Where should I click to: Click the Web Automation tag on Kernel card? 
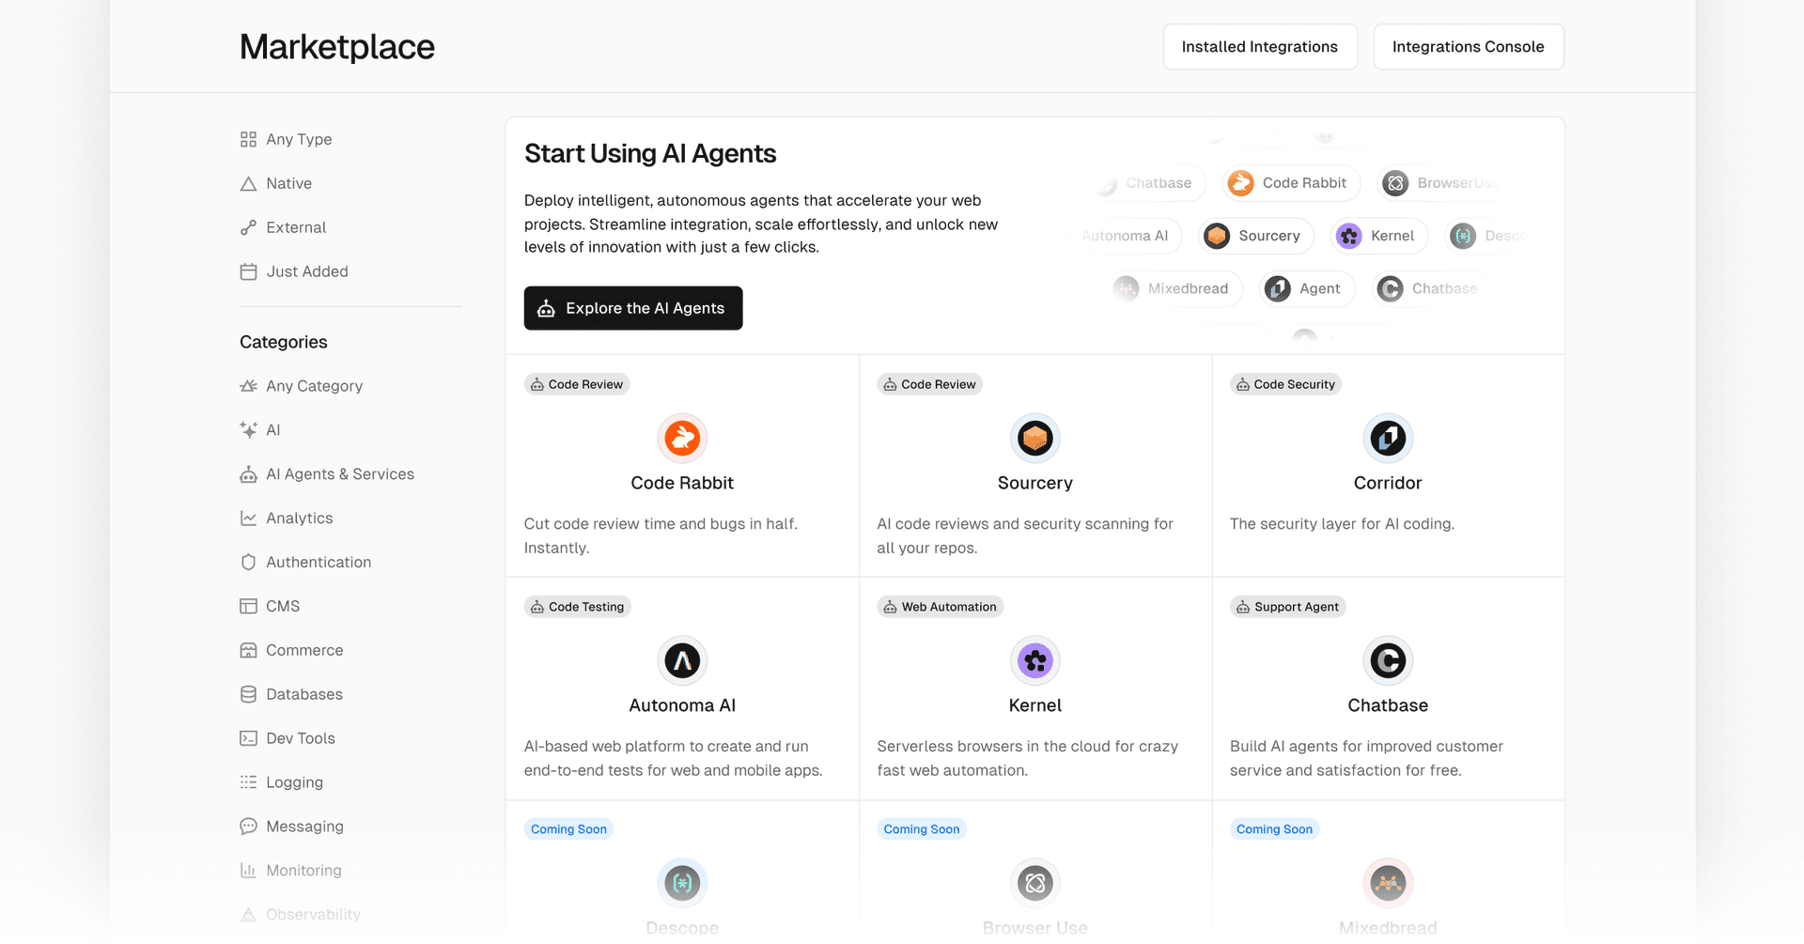pyautogui.click(x=940, y=606)
